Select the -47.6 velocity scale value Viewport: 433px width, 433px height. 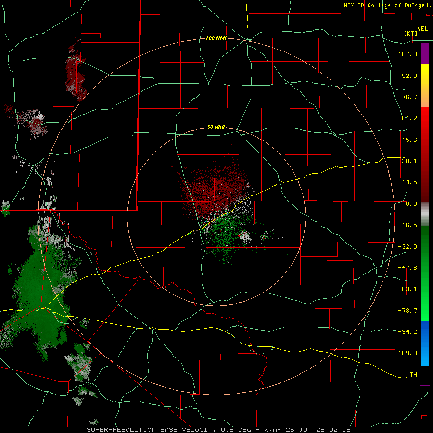click(408, 268)
